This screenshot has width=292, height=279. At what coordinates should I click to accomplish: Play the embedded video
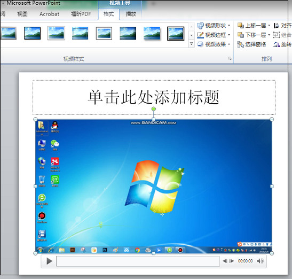(x=49, y=261)
